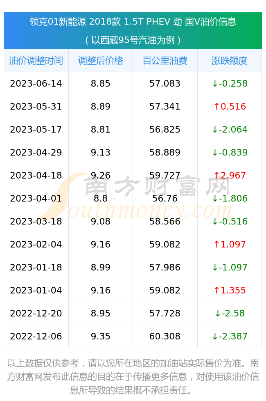The width and height of the screenshot is (266, 401).
Task: Click the 油价调整时间 column header
Action: (x=36, y=61)
